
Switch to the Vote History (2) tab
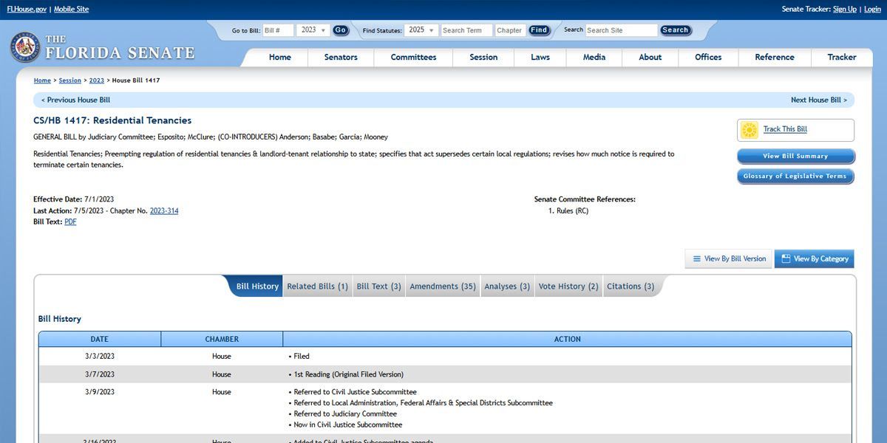coord(568,286)
